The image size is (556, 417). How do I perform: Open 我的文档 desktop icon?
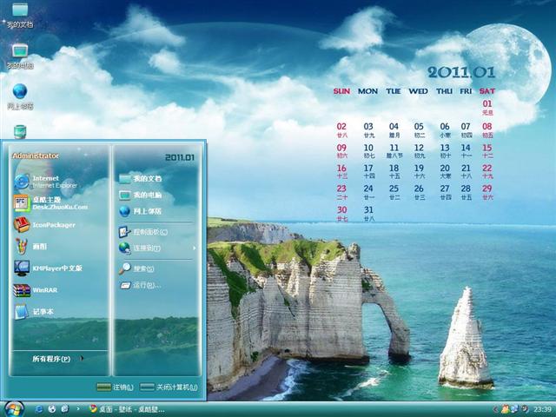click(x=20, y=15)
